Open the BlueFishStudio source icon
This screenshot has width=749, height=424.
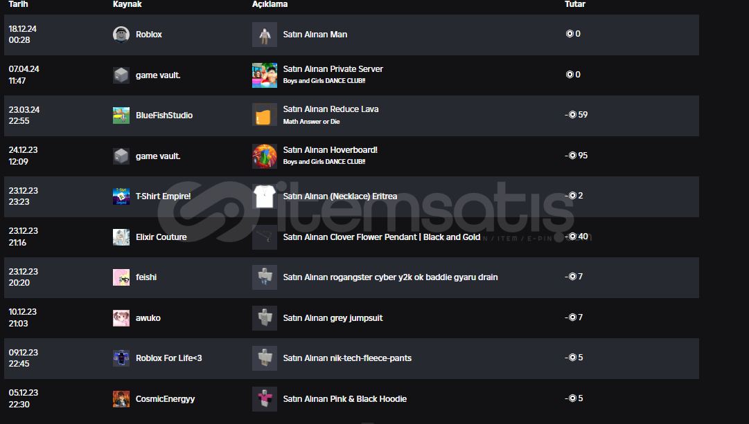[x=121, y=116]
